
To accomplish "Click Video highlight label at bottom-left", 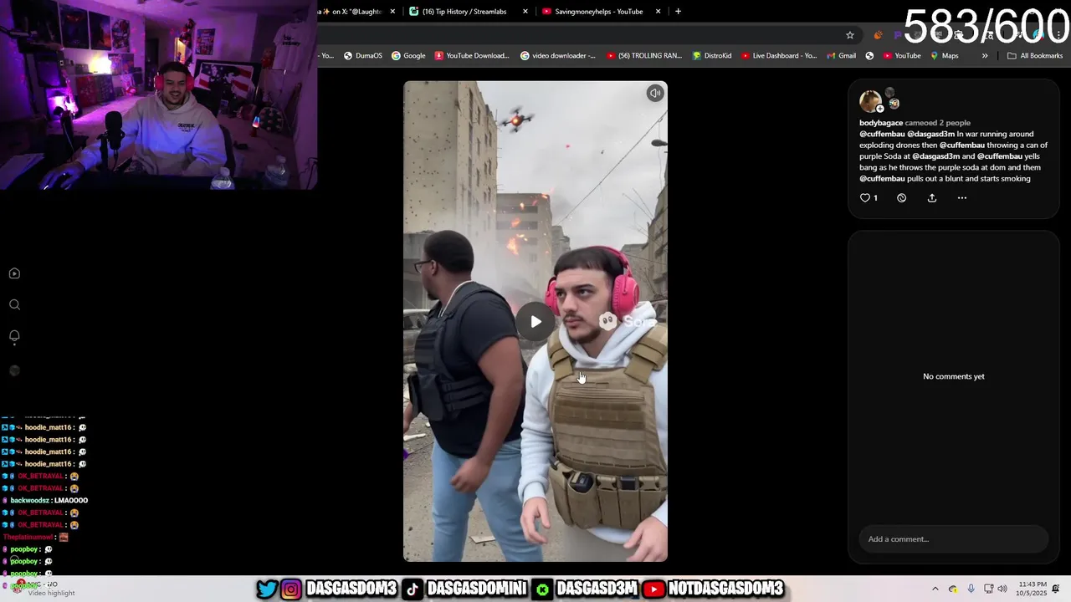I will (51, 593).
